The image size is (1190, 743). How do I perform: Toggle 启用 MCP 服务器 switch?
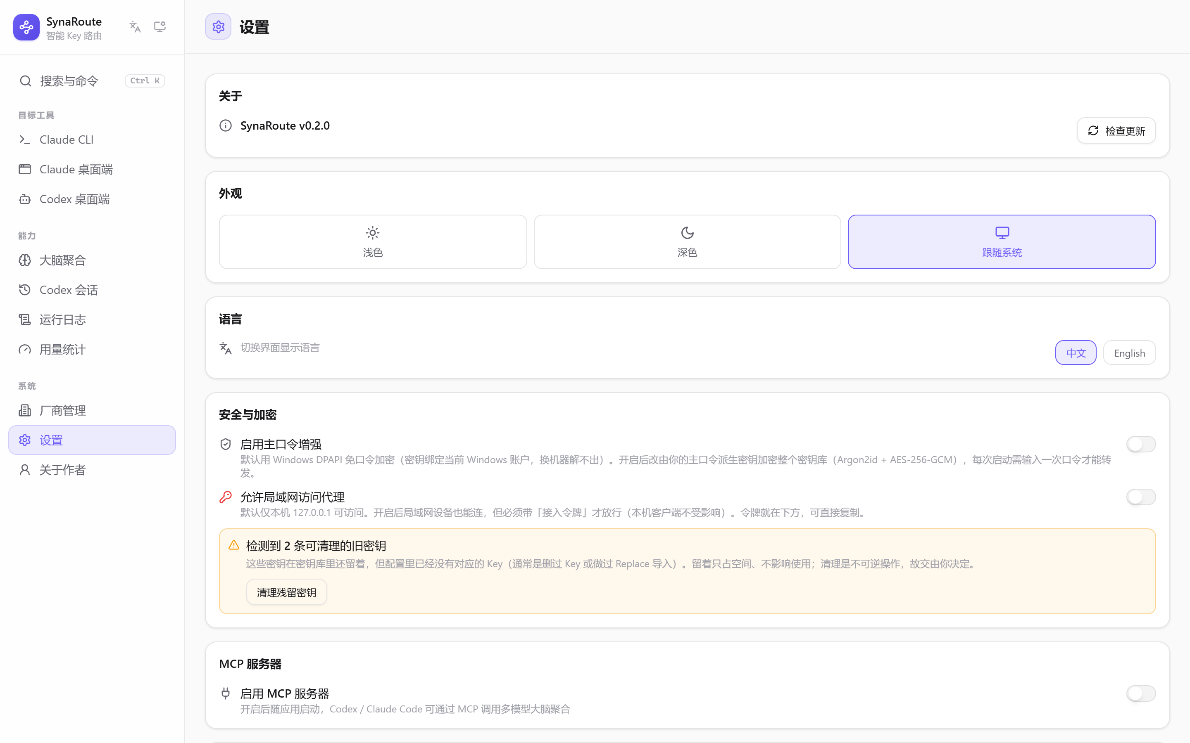click(1141, 693)
